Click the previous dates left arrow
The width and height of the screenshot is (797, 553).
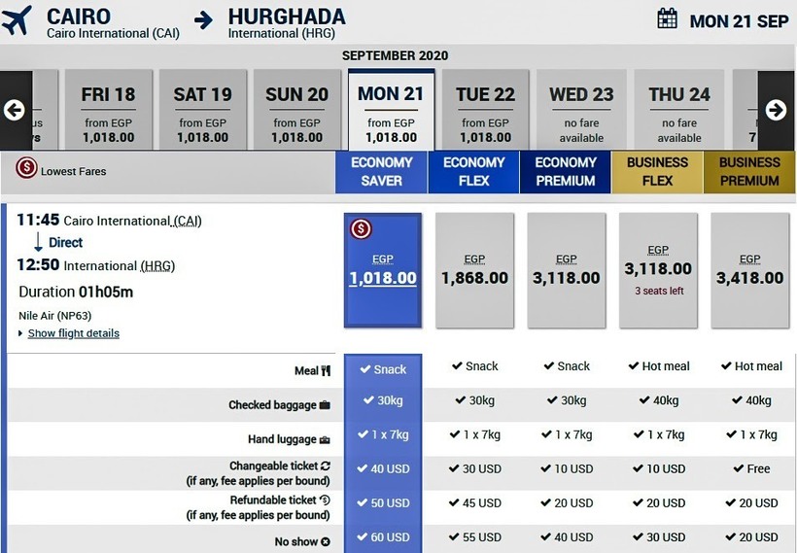[x=14, y=110]
